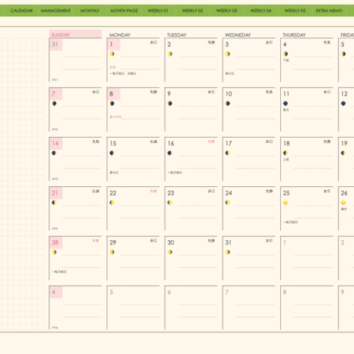This screenshot has height=354, width=354.
Task: Click the moon phase icon on day 16
Action: tap(169, 153)
